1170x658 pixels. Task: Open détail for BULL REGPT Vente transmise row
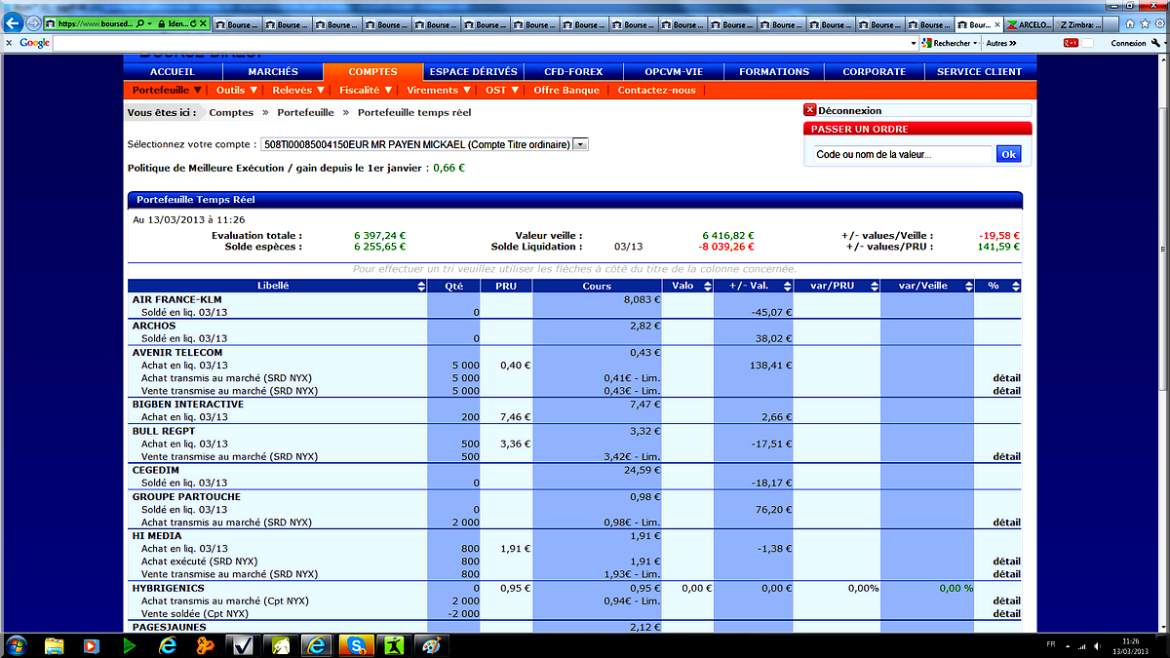[1006, 456]
